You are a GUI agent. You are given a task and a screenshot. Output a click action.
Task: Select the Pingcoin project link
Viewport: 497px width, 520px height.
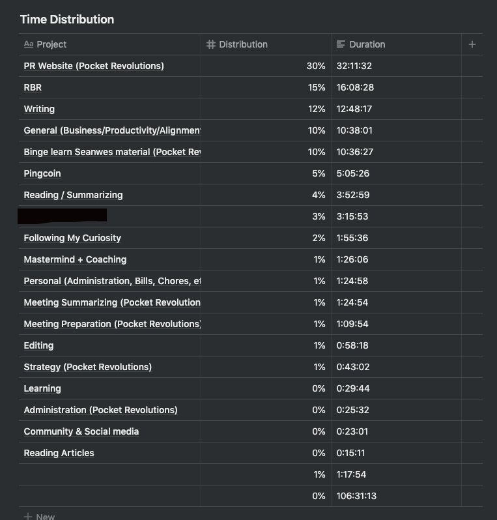[42, 173]
